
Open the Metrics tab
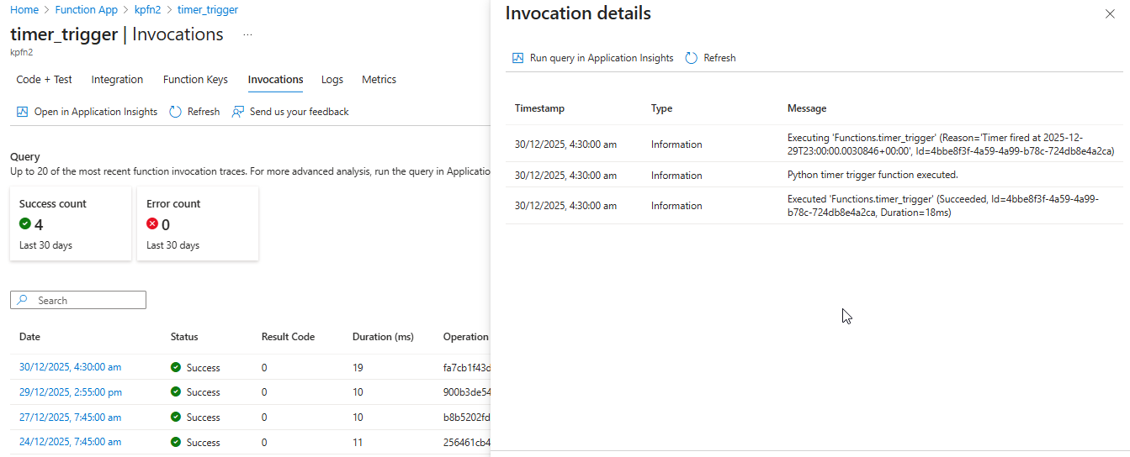point(379,80)
